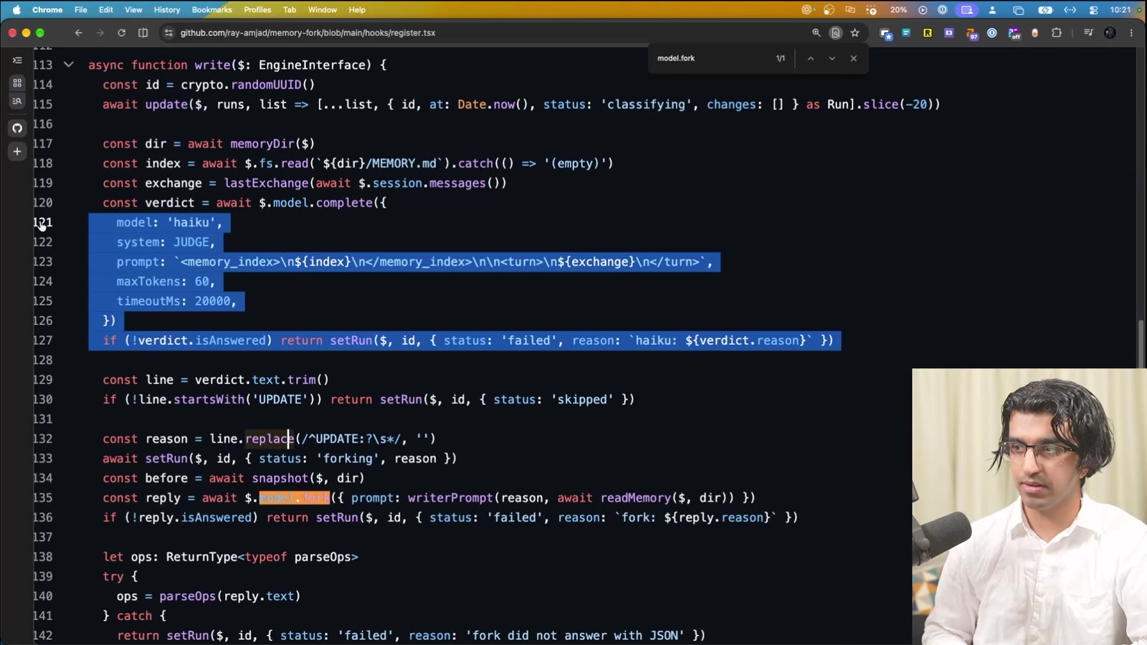This screenshot has height=645, width=1147.
Task: Open the Edit menu
Action: pos(106,10)
